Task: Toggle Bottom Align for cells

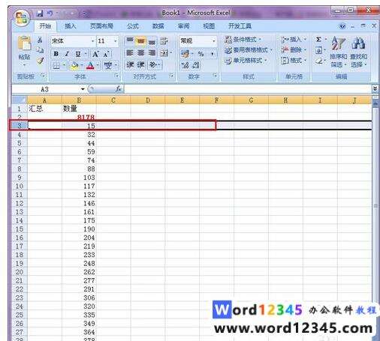Action: (152, 41)
